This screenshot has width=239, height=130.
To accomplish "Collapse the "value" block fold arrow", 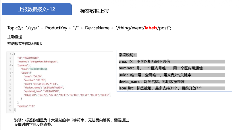I will (x=12, y=73).
